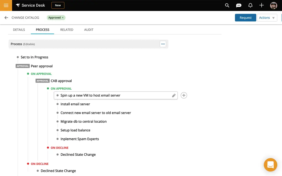This screenshot has height=176, width=282.
Task: Open the messages icon in the top bar
Action: (x=238, y=5)
